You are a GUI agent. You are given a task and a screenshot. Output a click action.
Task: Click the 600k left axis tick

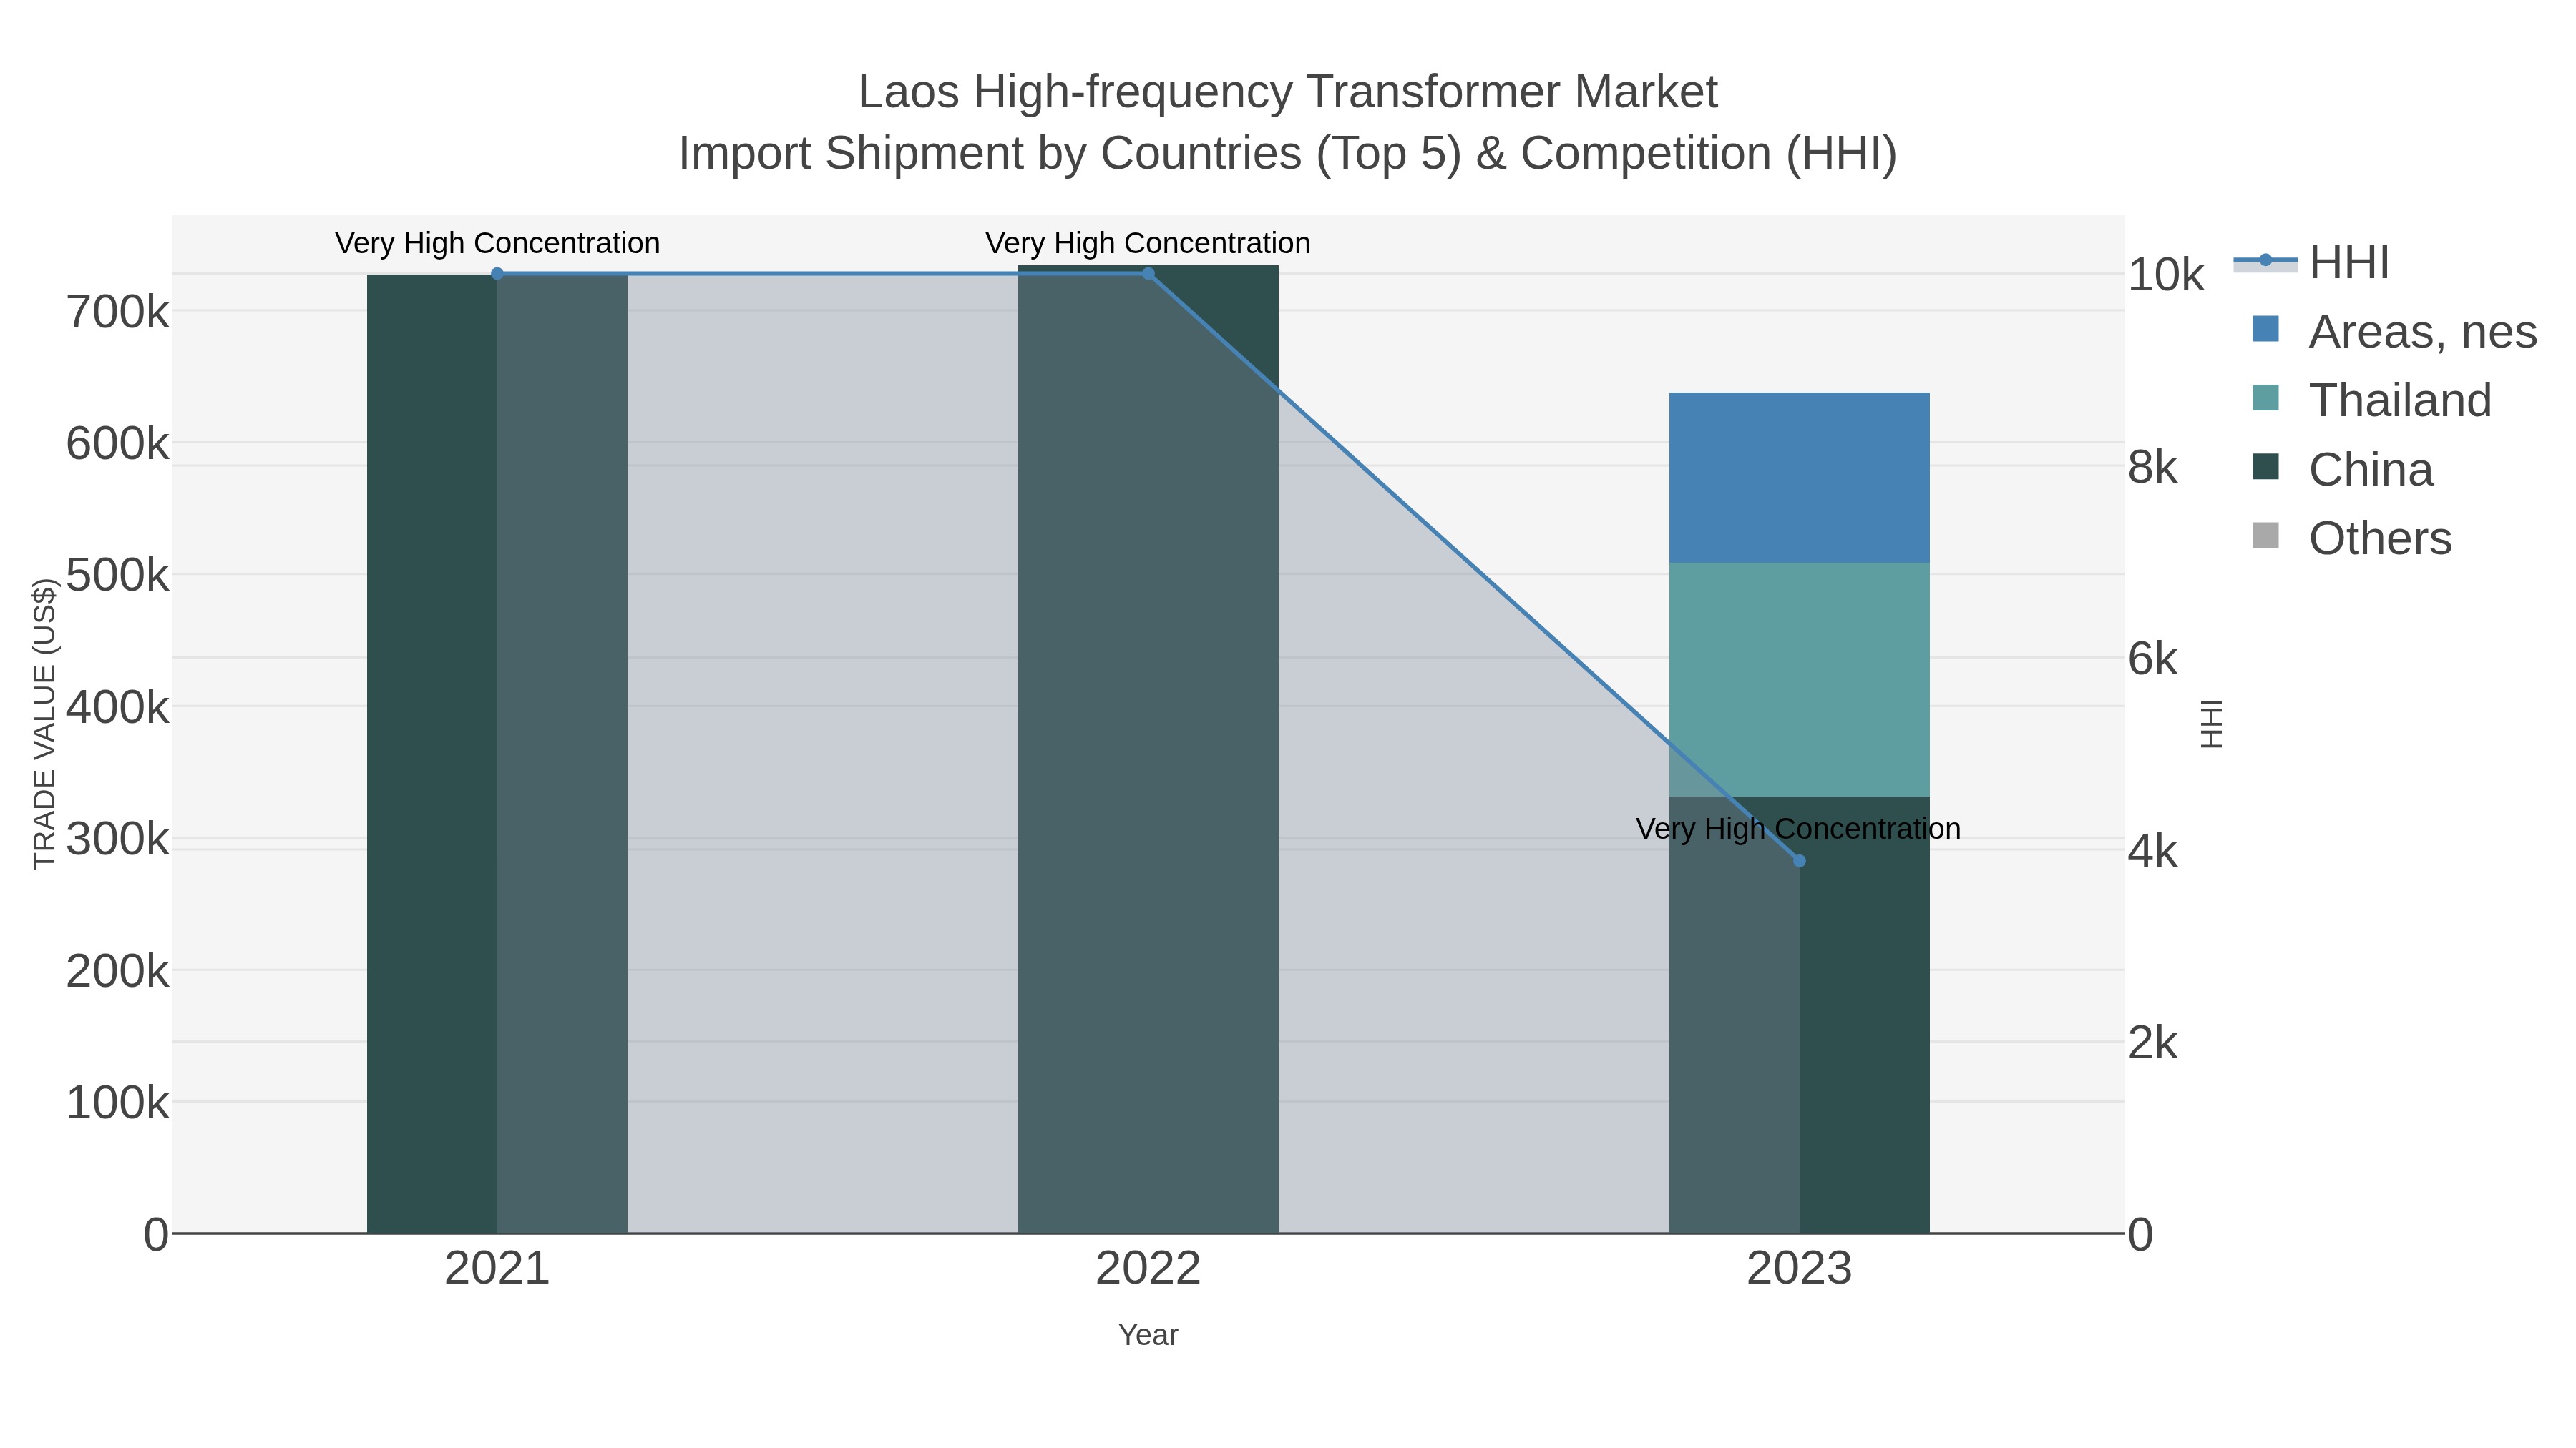(x=118, y=443)
